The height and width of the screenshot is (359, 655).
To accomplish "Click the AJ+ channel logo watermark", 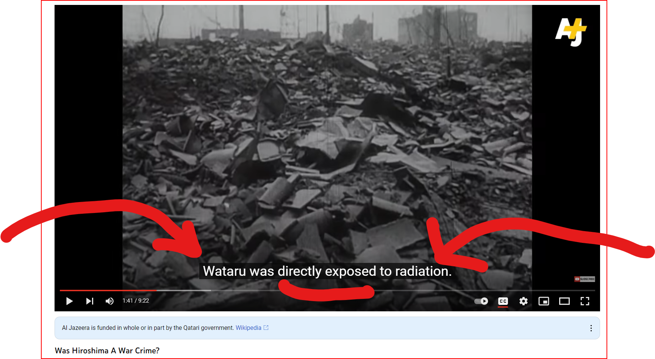I will [571, 32].
